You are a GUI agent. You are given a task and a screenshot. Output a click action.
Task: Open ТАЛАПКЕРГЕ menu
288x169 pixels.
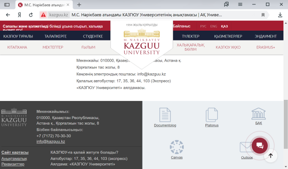tap(56, 36)
